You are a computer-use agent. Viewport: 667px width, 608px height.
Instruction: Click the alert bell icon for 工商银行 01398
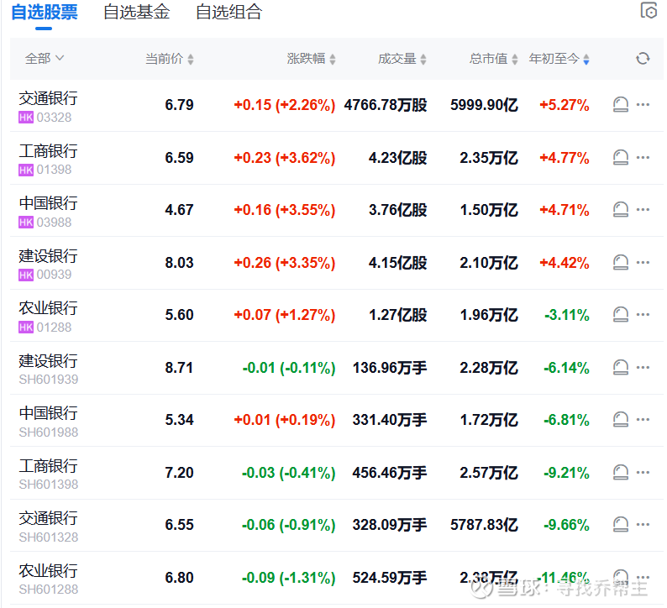coord(621,157)
